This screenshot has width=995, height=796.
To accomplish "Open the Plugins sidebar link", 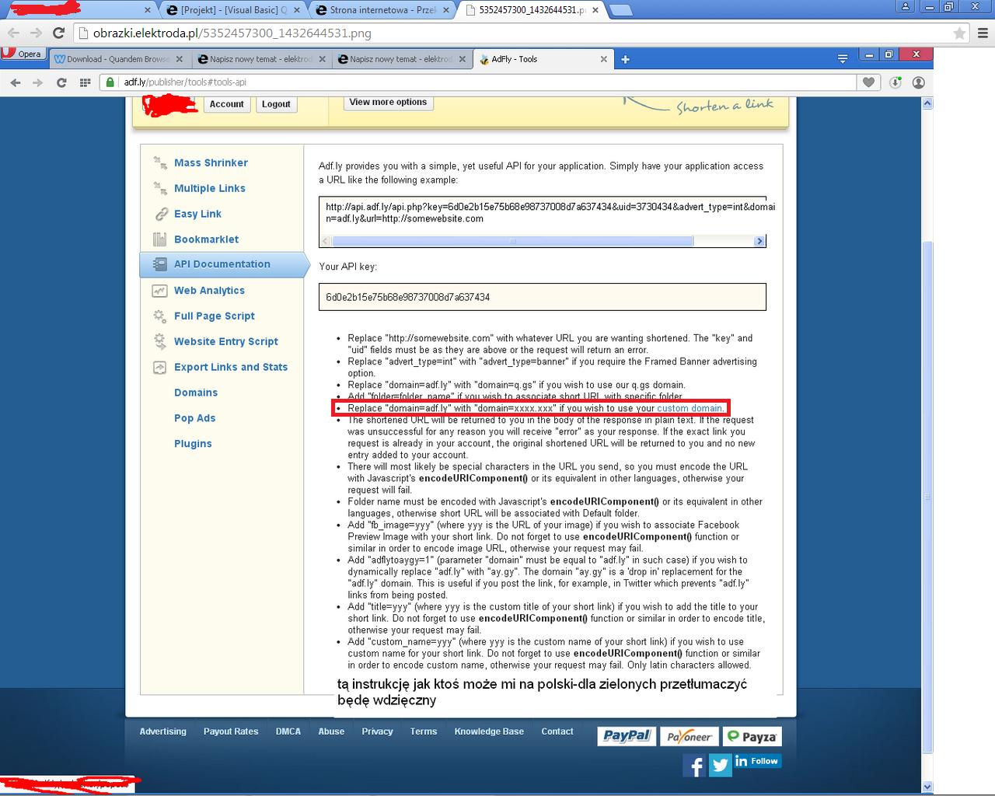I will 193,444.
